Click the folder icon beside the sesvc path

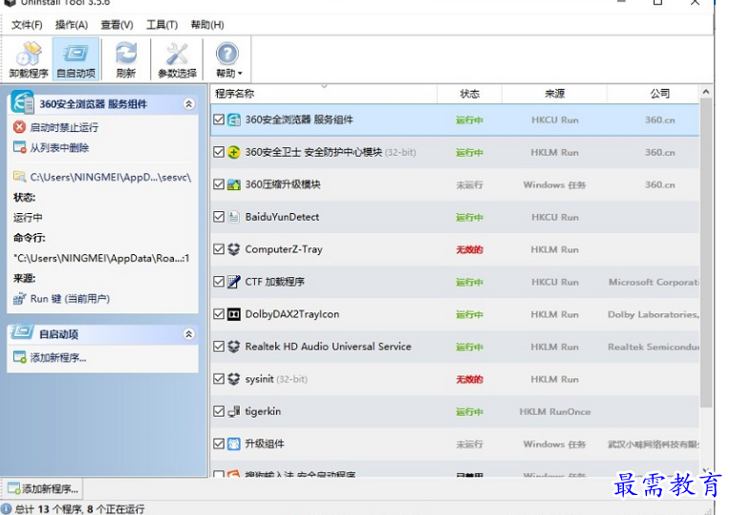pyautogui.click(x=19, y=177)
